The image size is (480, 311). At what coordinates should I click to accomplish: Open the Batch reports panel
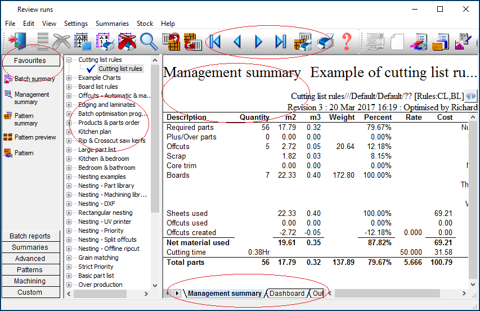31,236
